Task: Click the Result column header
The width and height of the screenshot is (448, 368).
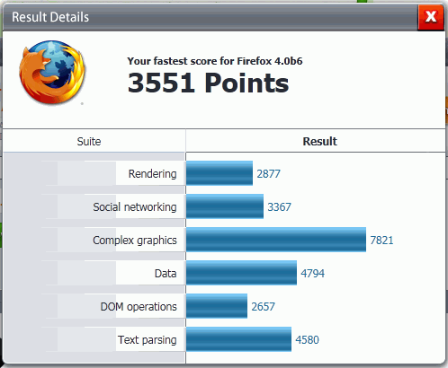Action: [x=319, y=141]
